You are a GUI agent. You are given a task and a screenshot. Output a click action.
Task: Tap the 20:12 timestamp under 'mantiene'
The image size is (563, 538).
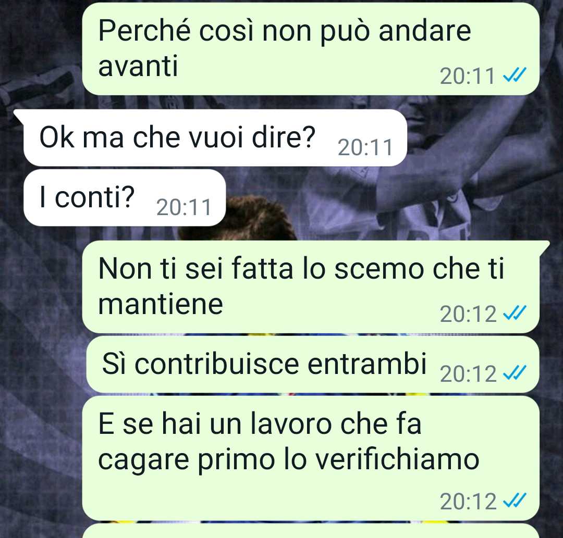coord(468,314)
